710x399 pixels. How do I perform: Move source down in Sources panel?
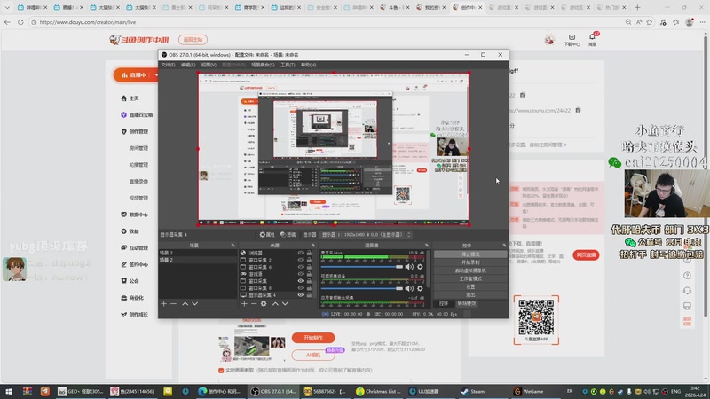click(285, 304)
